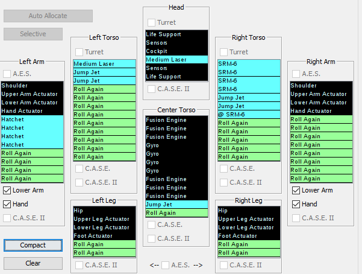Toggle Head Turret checkbox
362x274 pixels.
[151, 23]
